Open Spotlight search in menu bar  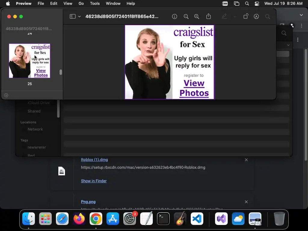click(247, 4)
